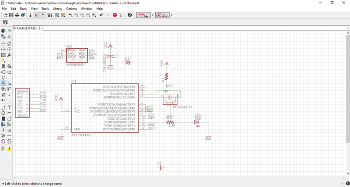The height and width of the screenshot is (187, 350).
Task: Click the RESONATOR label in the schematic
Action: (182, 107)
